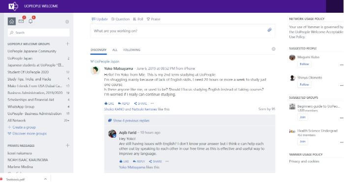Open the Yammer home feed icon
344x182 pixels.
[12, 21]
